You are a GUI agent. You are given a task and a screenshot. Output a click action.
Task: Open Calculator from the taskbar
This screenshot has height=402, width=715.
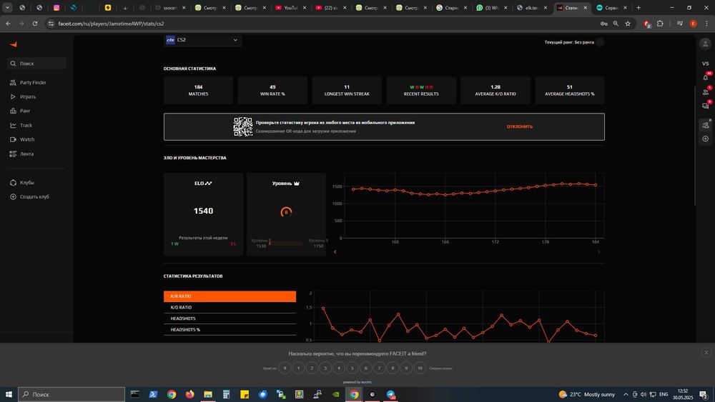226,394
